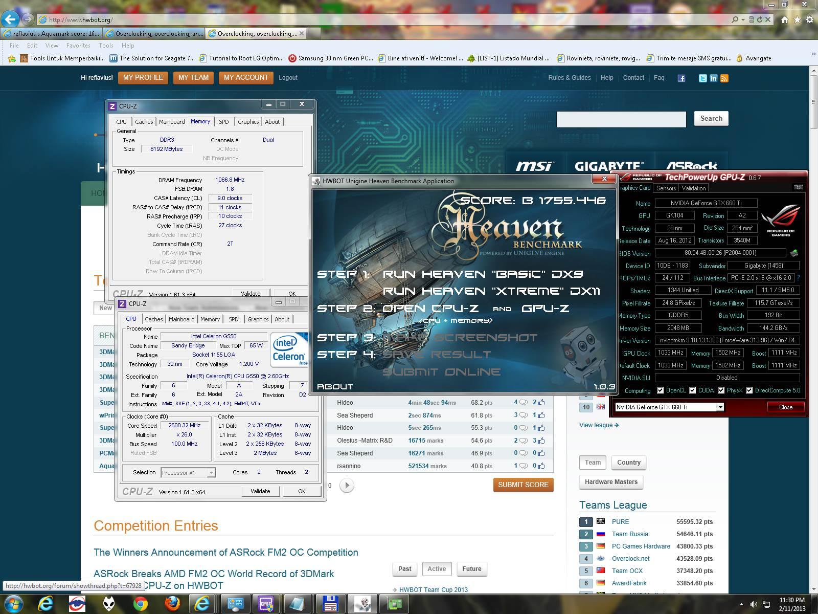Open the browser home icon
The height and width of the screenshot is (614, 818).
coord(784,19)
